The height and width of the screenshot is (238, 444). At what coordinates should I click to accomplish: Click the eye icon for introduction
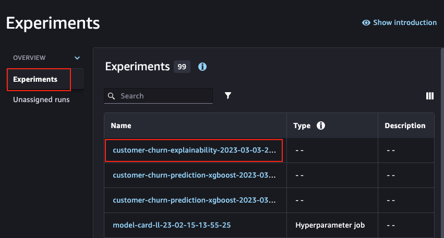pos(366,22)
